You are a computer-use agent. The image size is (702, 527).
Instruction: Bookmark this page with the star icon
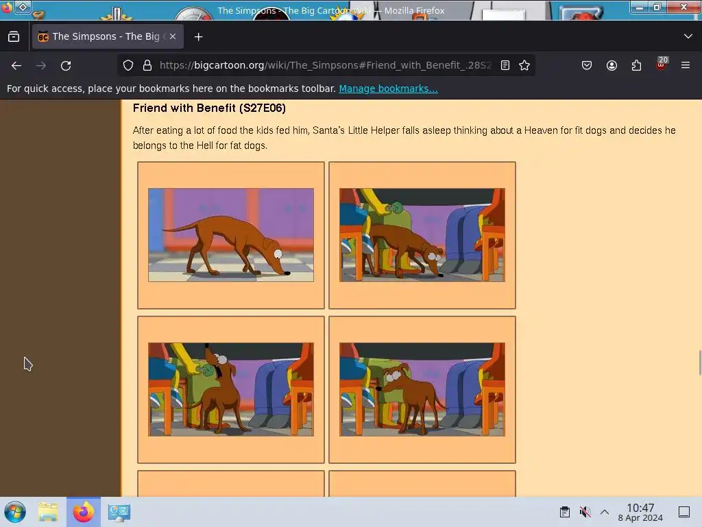(524, 65)
